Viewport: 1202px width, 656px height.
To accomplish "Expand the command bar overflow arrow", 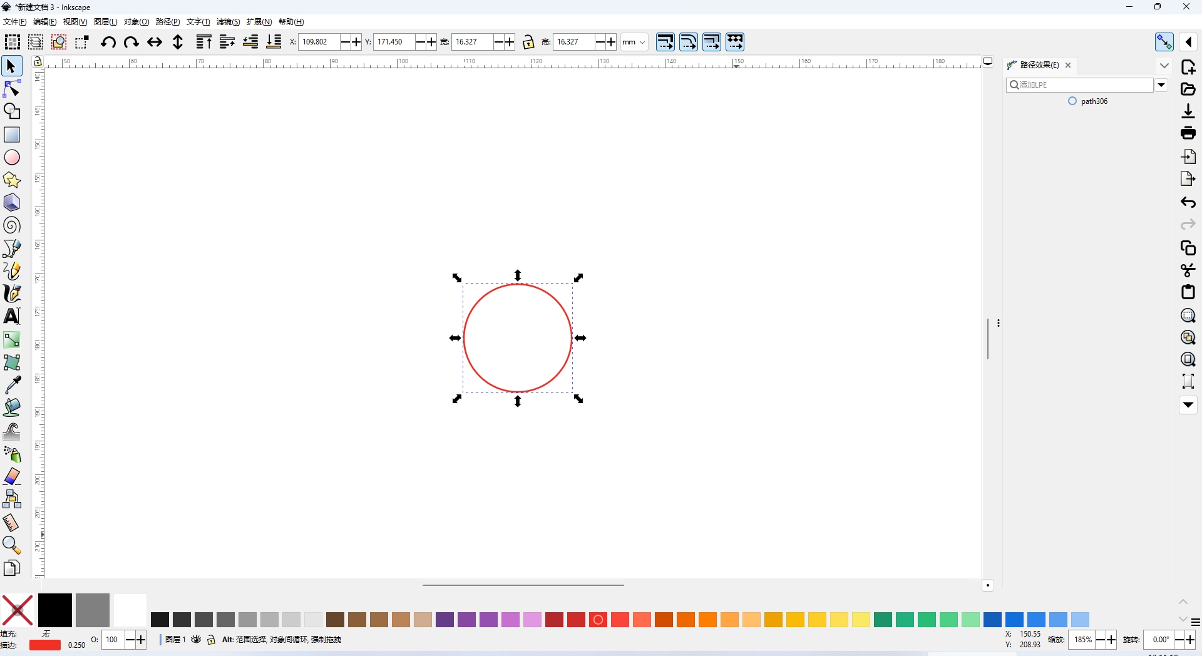I will tap(1188, 405).
